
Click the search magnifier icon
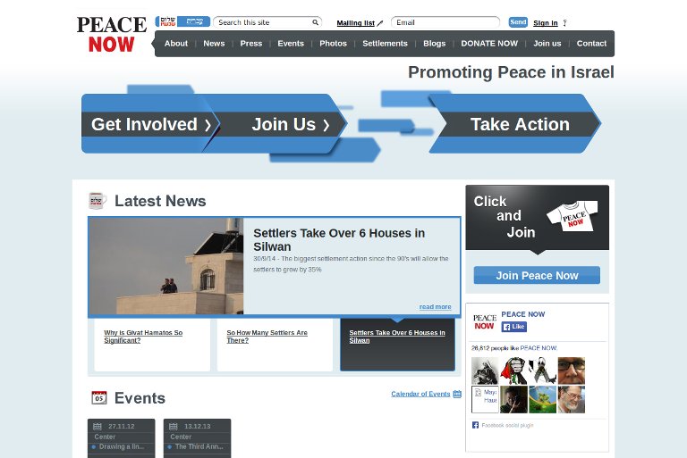tap(316, 22)
